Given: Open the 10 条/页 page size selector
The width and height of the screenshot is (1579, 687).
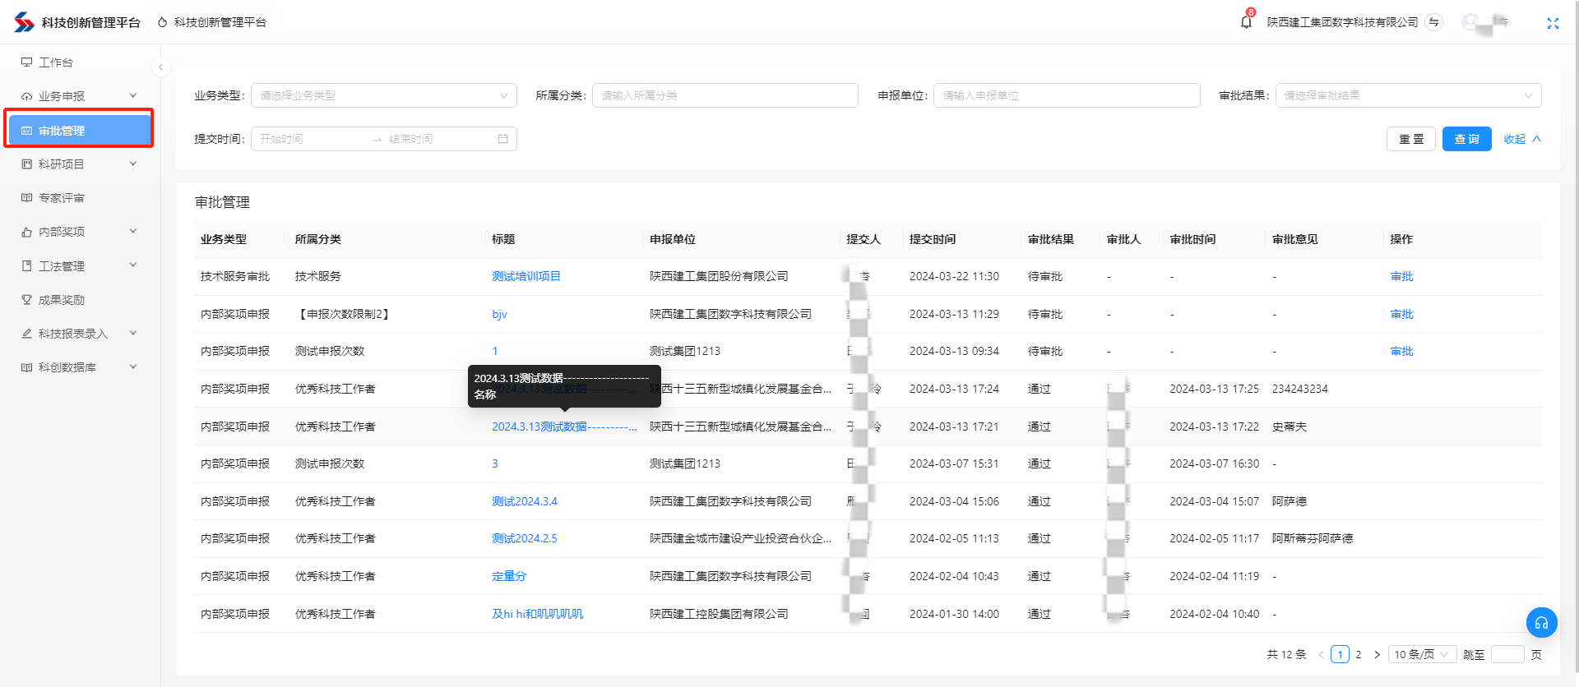Looking at the screenshot, I should [1421, 655].
